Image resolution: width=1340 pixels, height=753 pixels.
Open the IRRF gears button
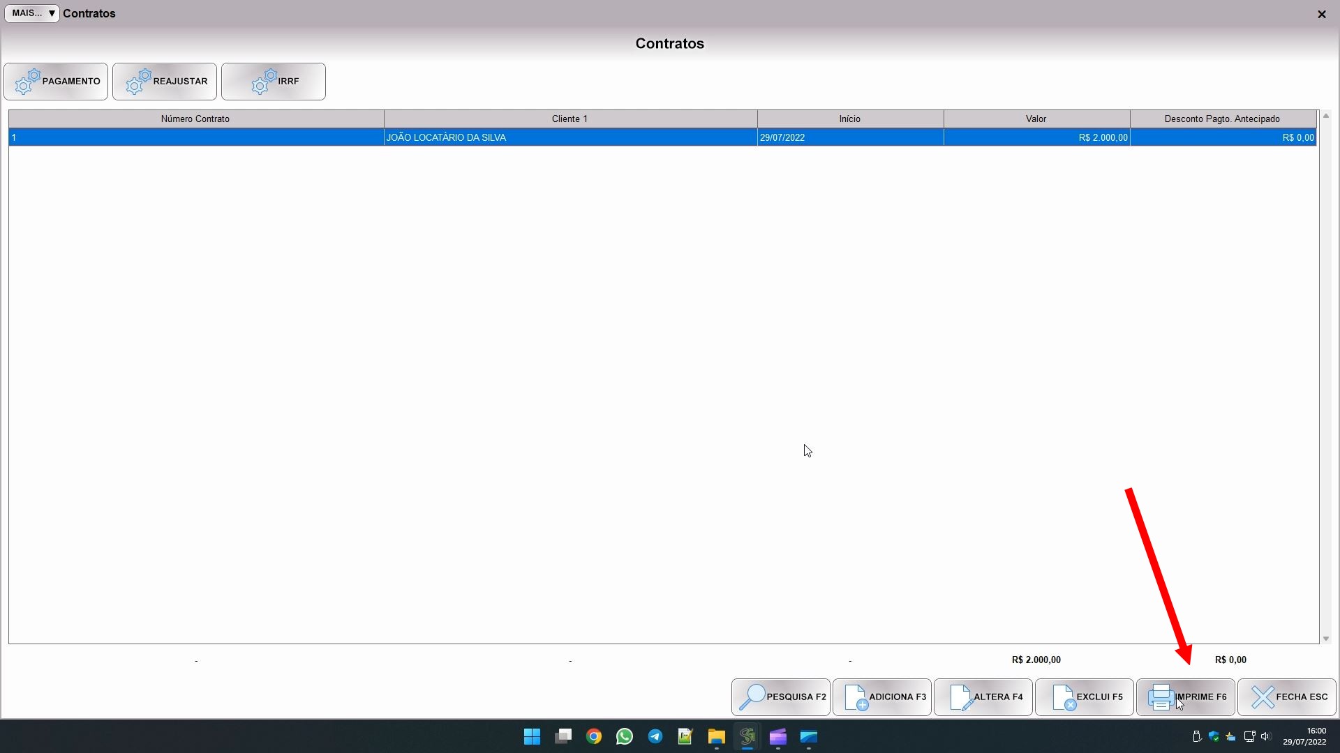pos(274,82)
